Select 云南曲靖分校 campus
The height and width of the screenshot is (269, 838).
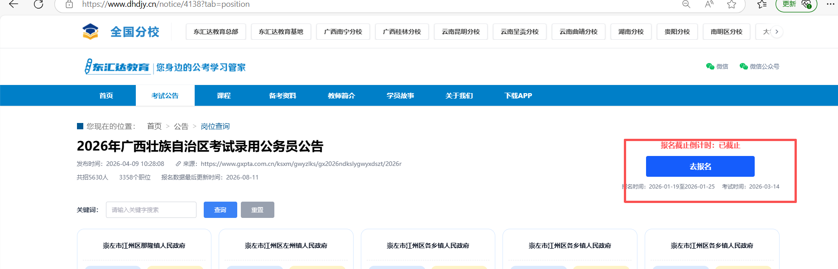pyautogui.click(x=579, y=32)
